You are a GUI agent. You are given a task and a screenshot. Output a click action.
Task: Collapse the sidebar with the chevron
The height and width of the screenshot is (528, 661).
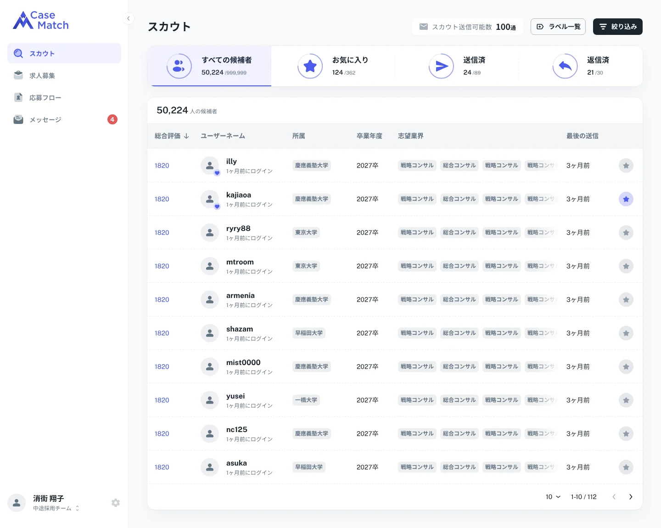[129, 18]
